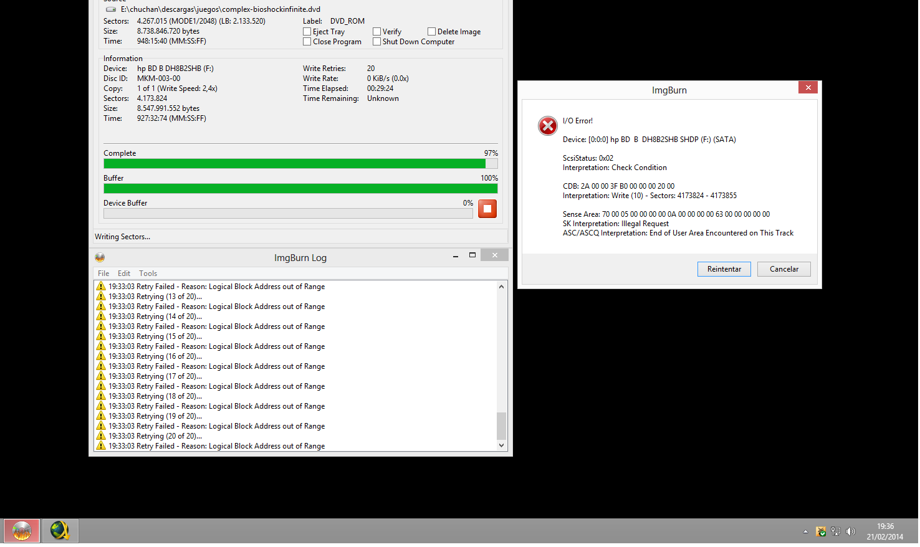
Task: Click the Buffer progress bar
Action: click(300, 189)
